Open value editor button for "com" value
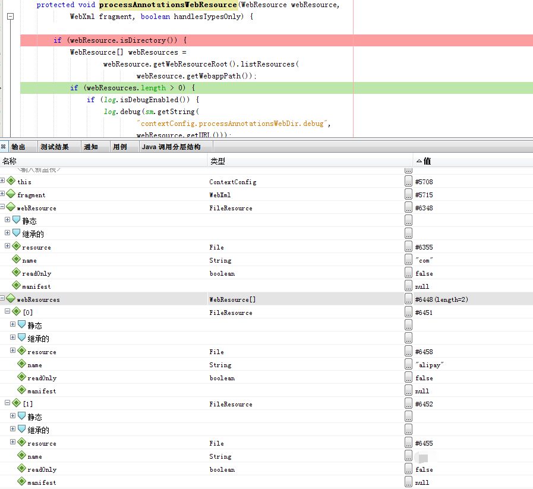This screenshot has height=489, width=533. coord(408,260)
